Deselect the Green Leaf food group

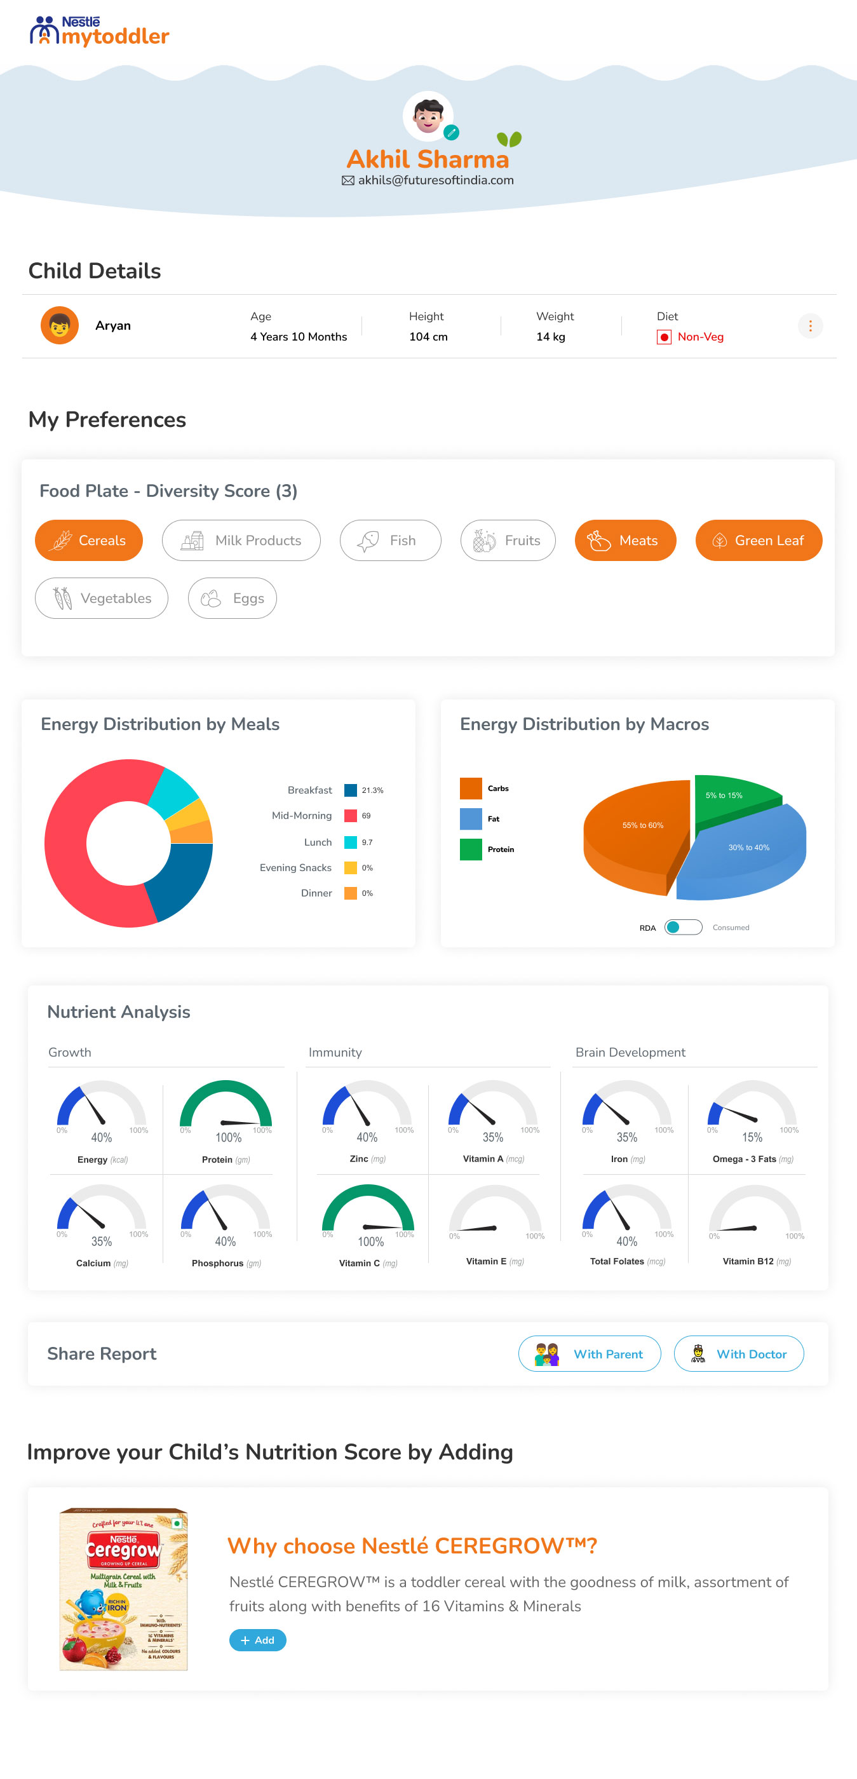tap(759, 540)
